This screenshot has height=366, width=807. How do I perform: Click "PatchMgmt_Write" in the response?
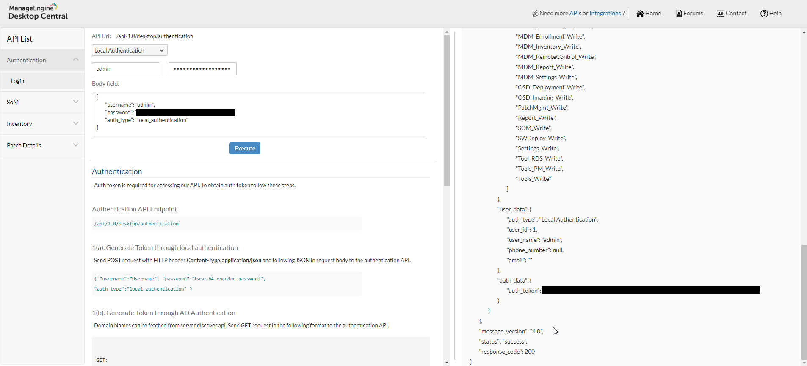click(542, 108)
